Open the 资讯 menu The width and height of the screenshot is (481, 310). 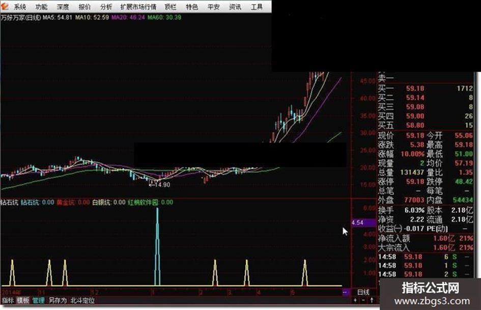coord(235,7)
